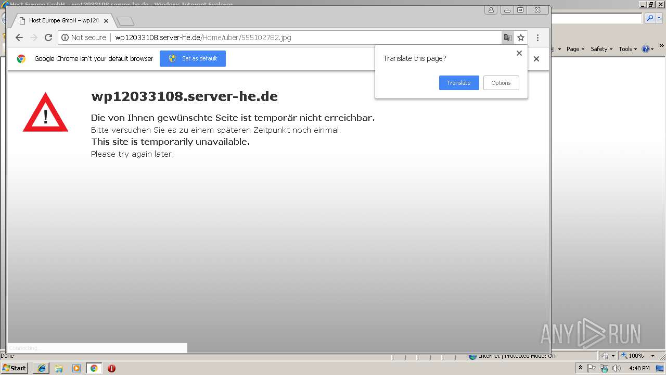Open the Windows Start menu

pyautogui.click(x=15, y=368)
